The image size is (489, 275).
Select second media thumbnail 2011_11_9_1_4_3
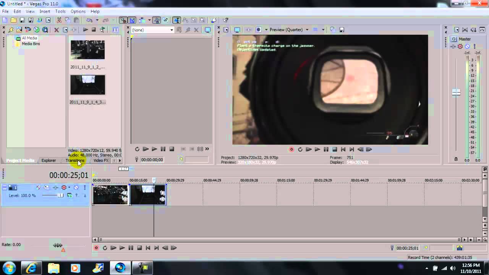pyautogui.click(x=87, y=85)
